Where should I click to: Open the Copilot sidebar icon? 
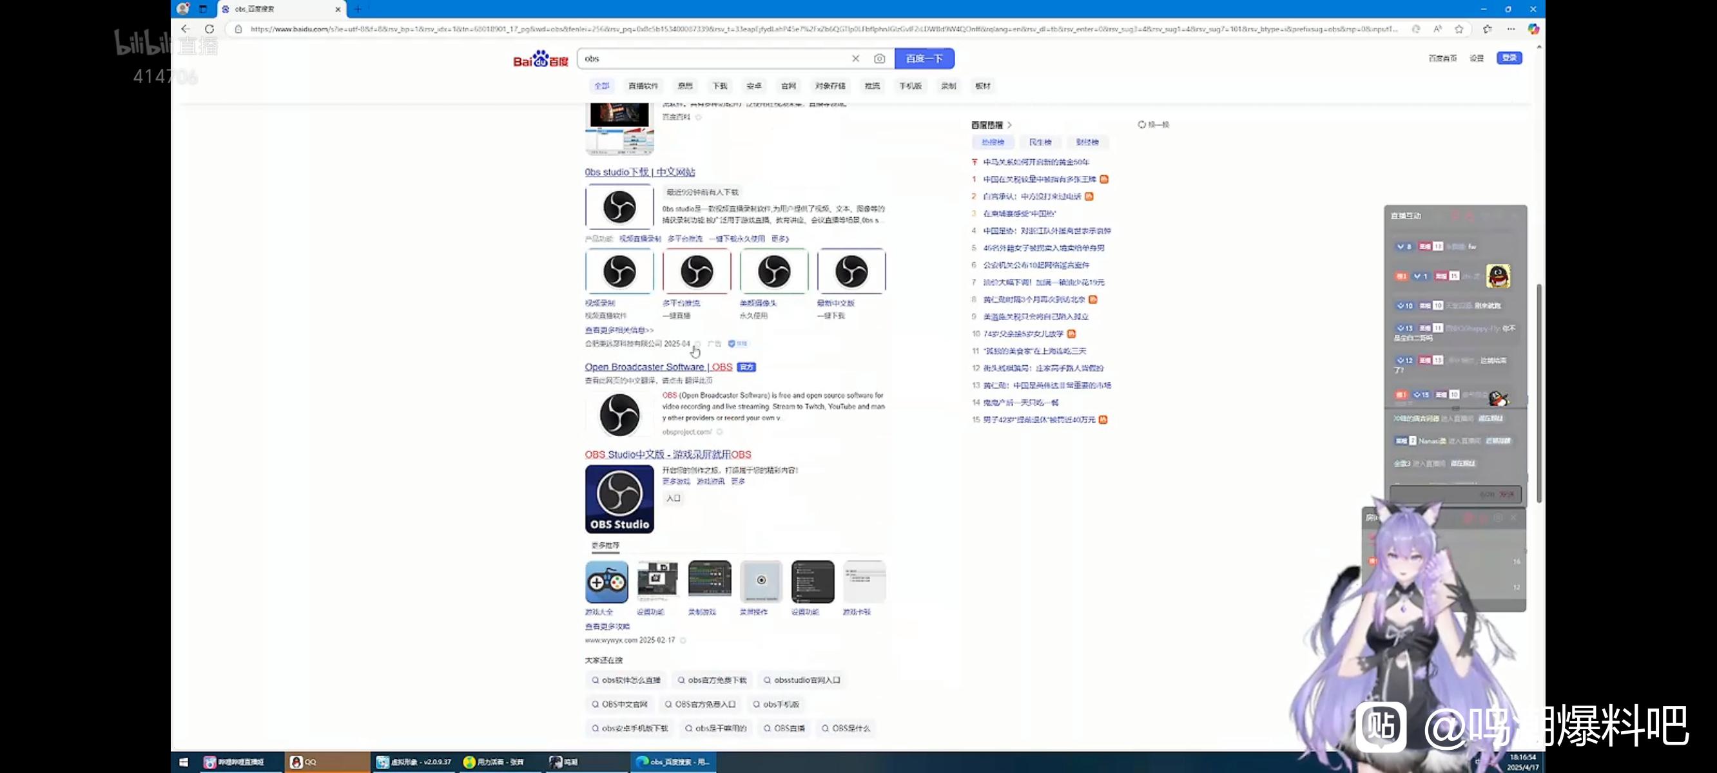point(1533,28)
